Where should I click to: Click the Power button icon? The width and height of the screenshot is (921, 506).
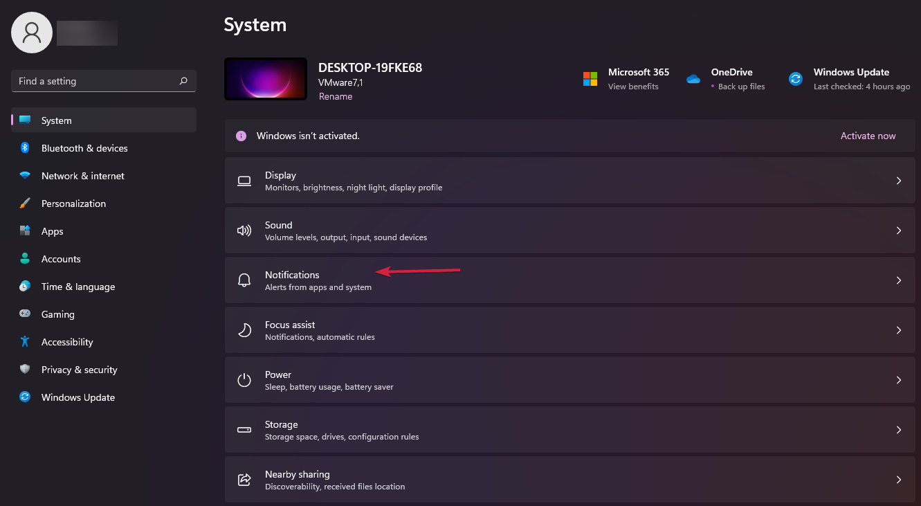[x=244, y=380]
